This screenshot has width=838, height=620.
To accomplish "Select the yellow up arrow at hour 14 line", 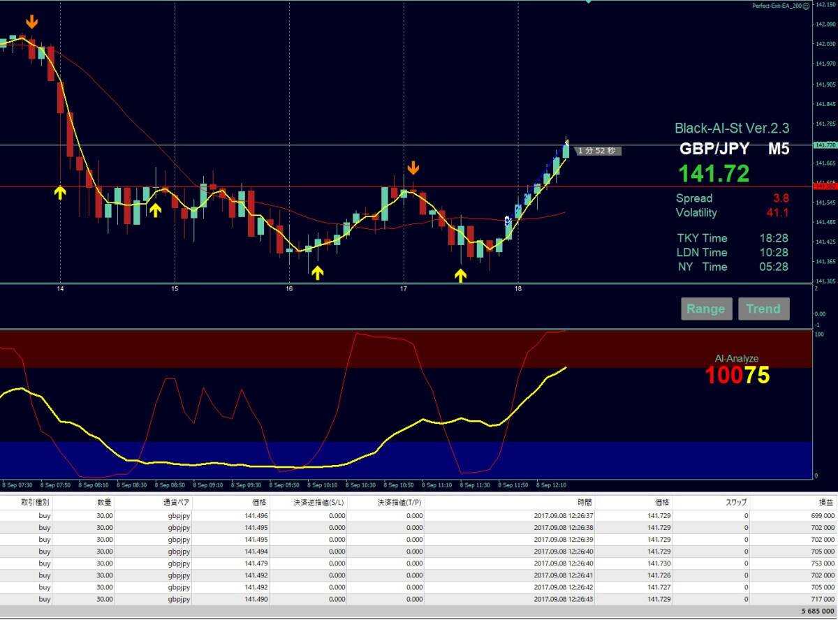I will click(61, 192).
